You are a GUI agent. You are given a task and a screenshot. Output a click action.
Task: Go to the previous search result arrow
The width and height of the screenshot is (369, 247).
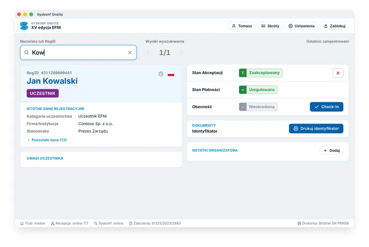(148, 52)
